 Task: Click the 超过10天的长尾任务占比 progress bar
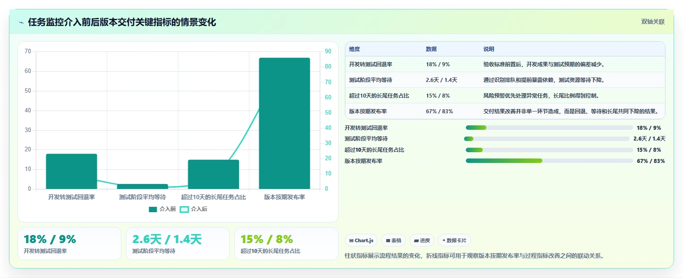550,150
